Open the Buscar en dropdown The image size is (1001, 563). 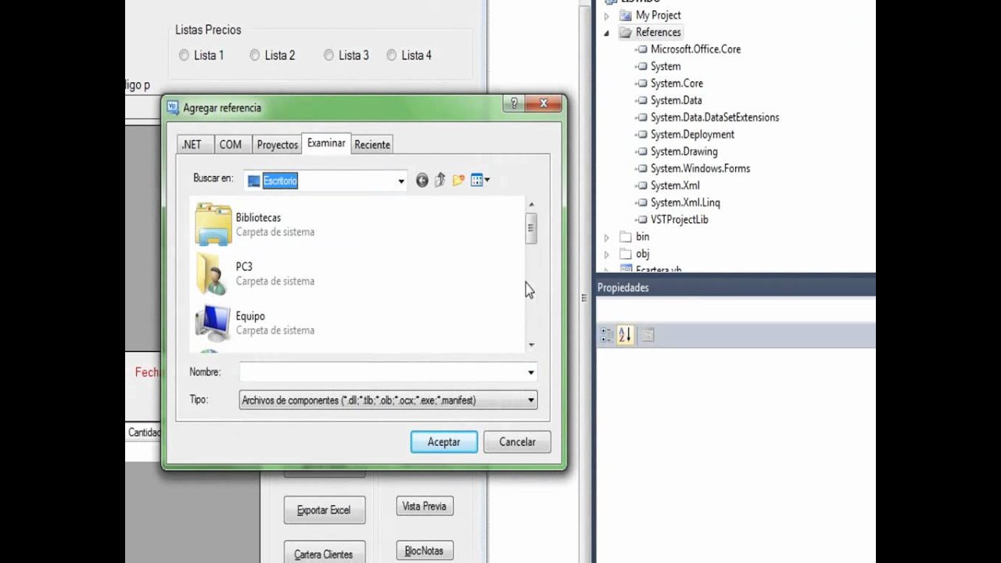point(401,181)
